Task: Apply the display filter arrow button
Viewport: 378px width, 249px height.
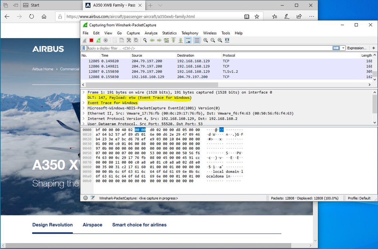Action: [336, 48]
